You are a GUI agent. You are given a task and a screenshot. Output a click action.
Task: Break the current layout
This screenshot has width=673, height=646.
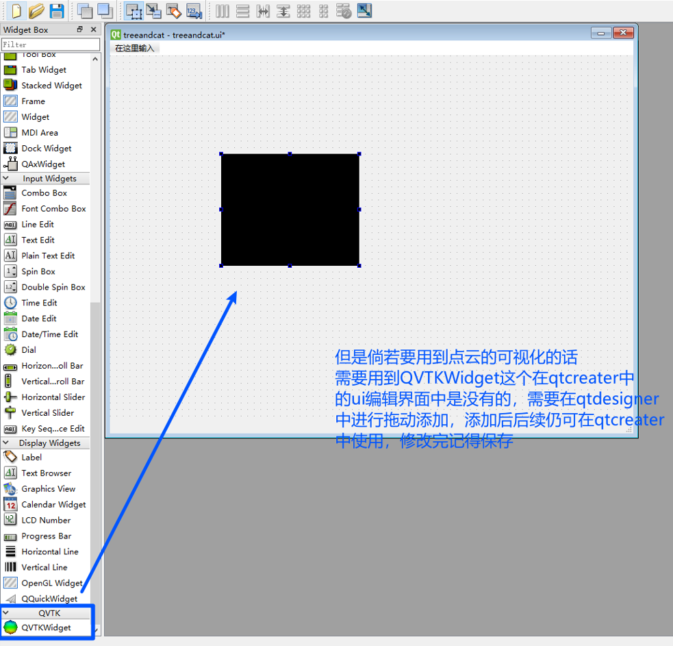[x=343, y=11]
